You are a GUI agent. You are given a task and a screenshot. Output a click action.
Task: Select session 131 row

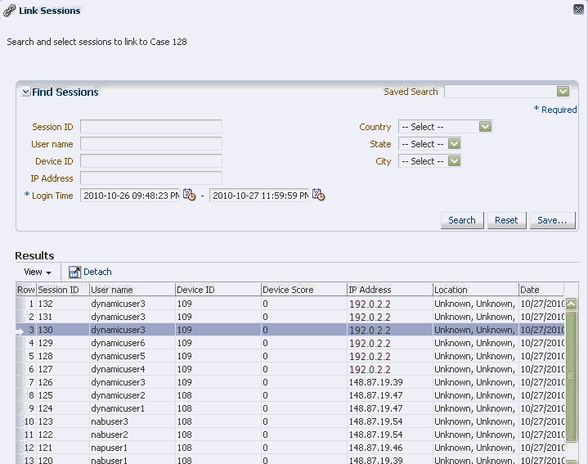click(290, 317)
